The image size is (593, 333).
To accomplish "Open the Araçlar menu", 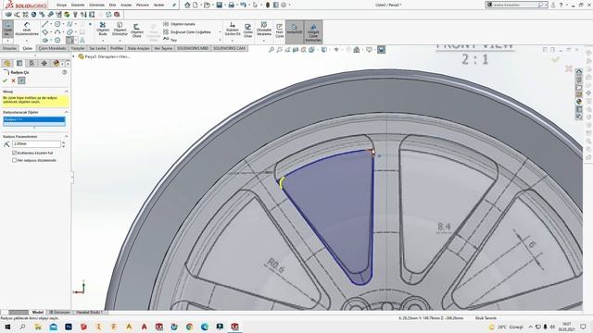I will pos(126,5).
